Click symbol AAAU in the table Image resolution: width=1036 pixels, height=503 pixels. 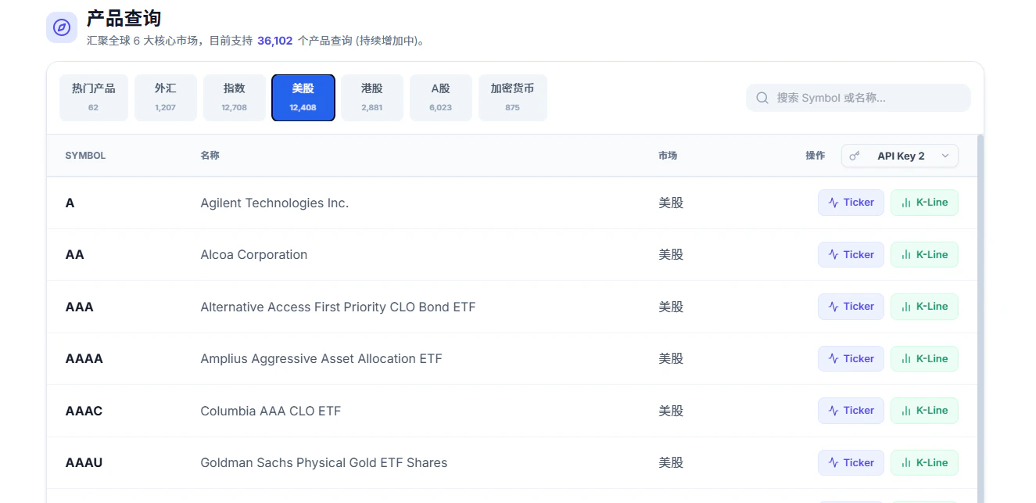(84, 462)
